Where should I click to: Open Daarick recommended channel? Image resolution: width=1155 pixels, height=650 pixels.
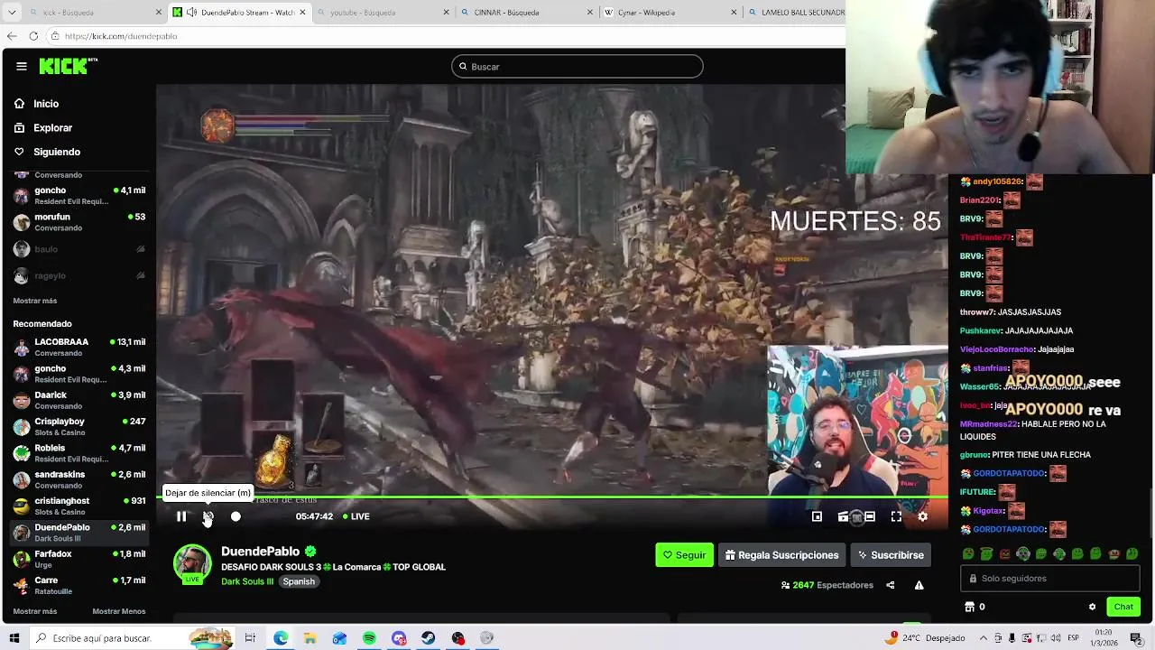point(79,400)
